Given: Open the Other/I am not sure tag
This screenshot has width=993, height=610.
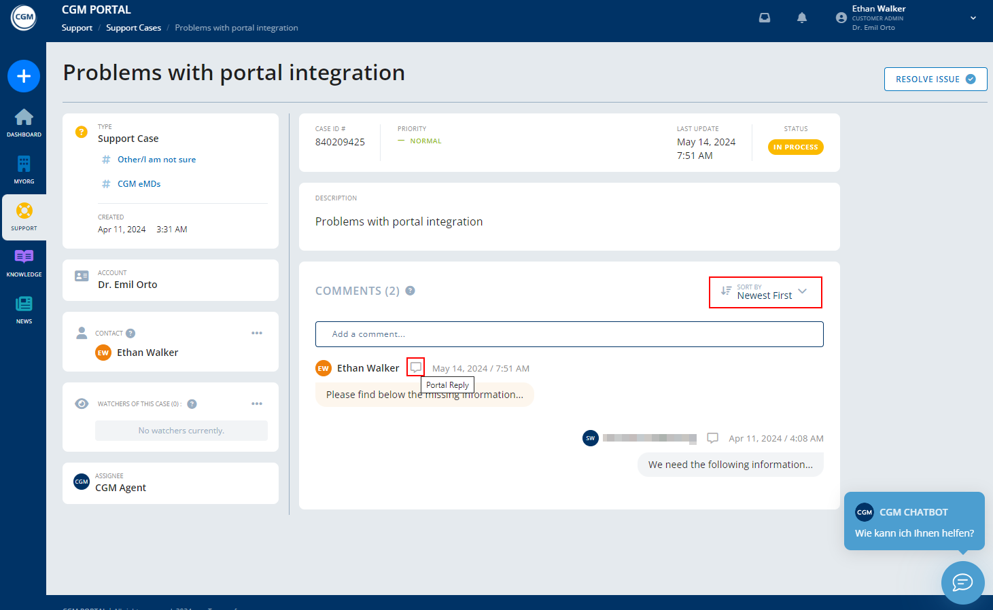Looking at the screenshot, I should [156, 160].
